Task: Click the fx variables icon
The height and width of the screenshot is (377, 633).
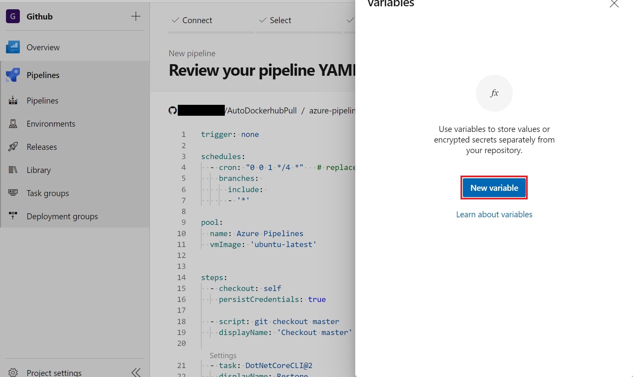Action: click(x=494, y=93)
